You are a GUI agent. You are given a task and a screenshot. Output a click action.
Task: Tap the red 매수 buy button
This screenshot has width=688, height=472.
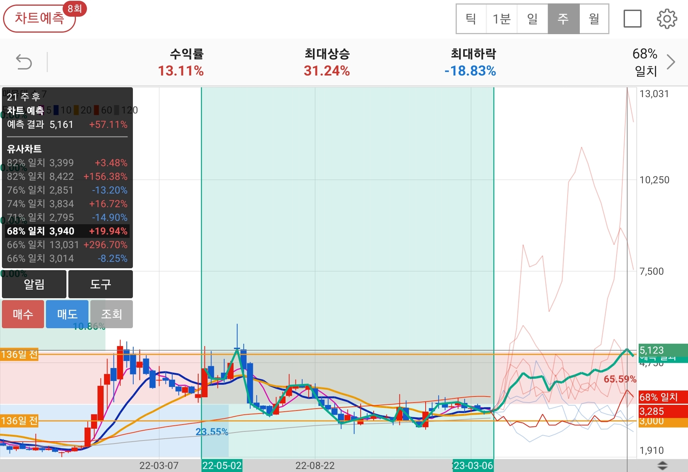pos(23,314)
